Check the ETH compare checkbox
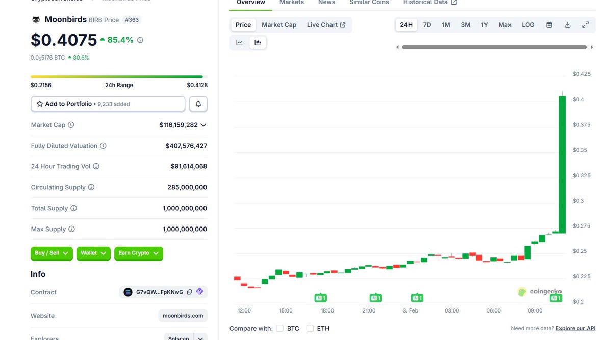 (x=310, y=328)
